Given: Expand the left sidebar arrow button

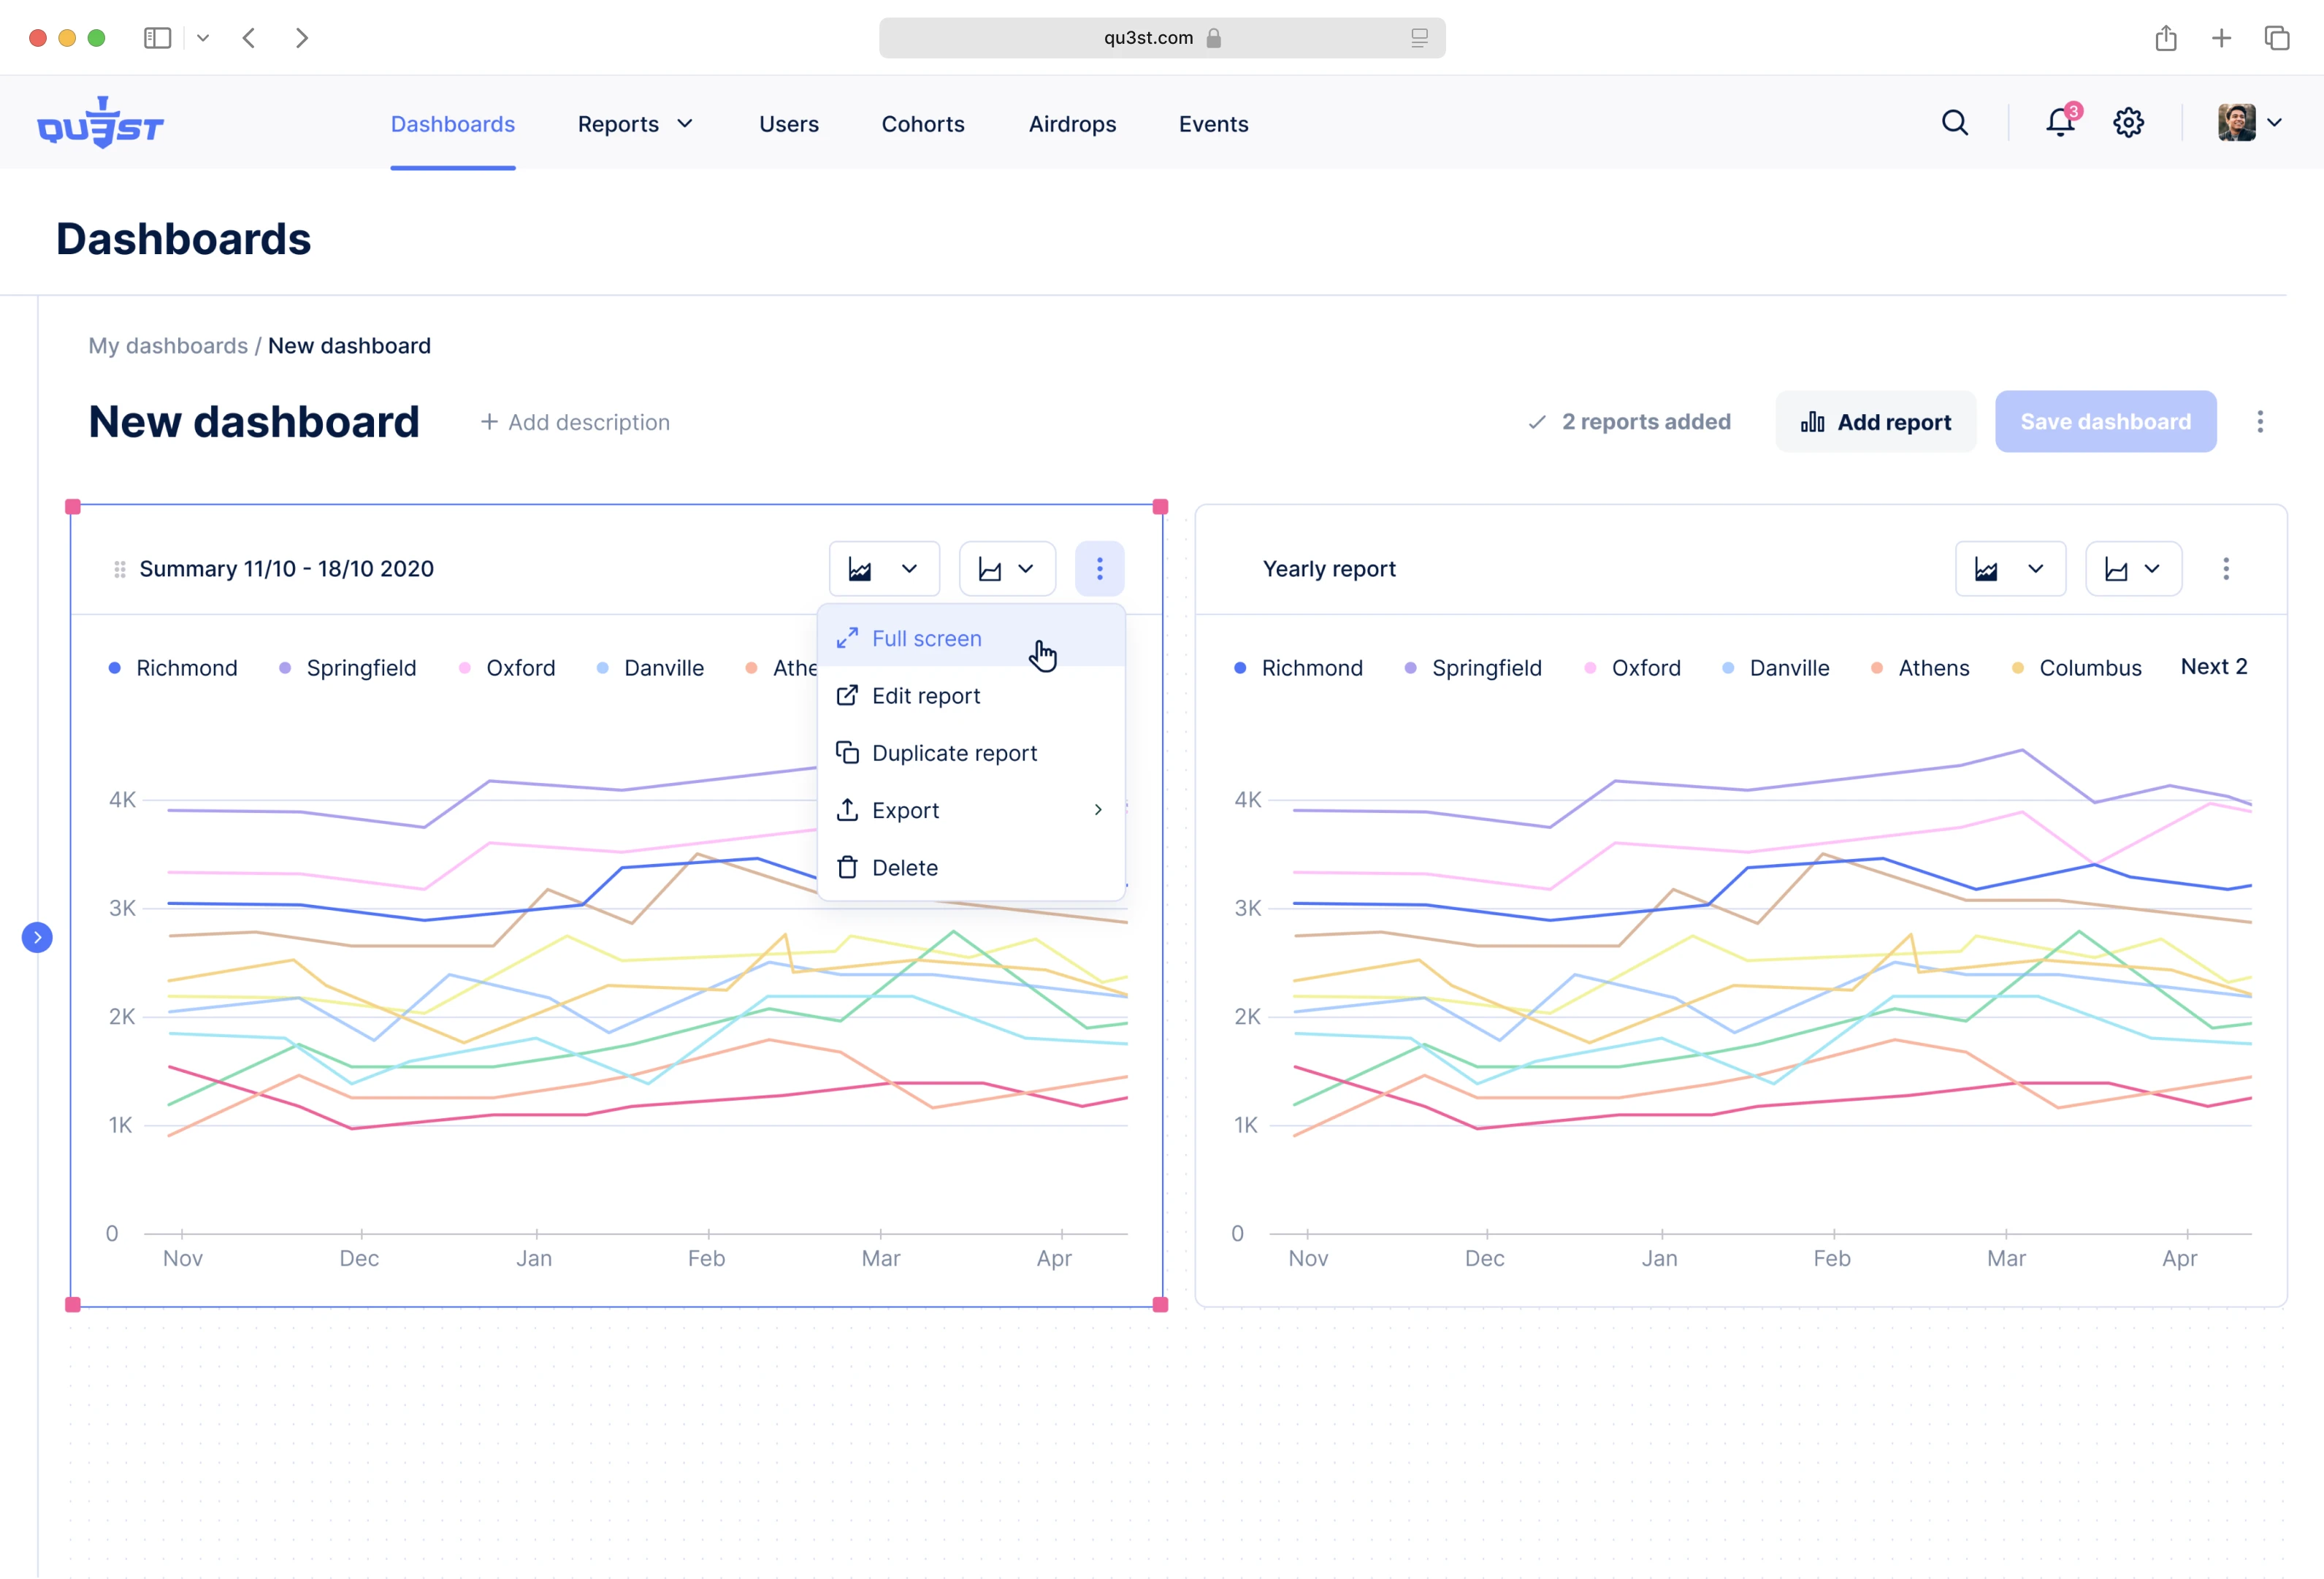Looking at the screenshot, I should 37,937.
